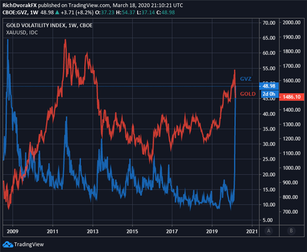This screenshot has height=252, width=307.
Task: Click the 2015 time axis label
Action: pyautogui.click(x=132, y=231)
